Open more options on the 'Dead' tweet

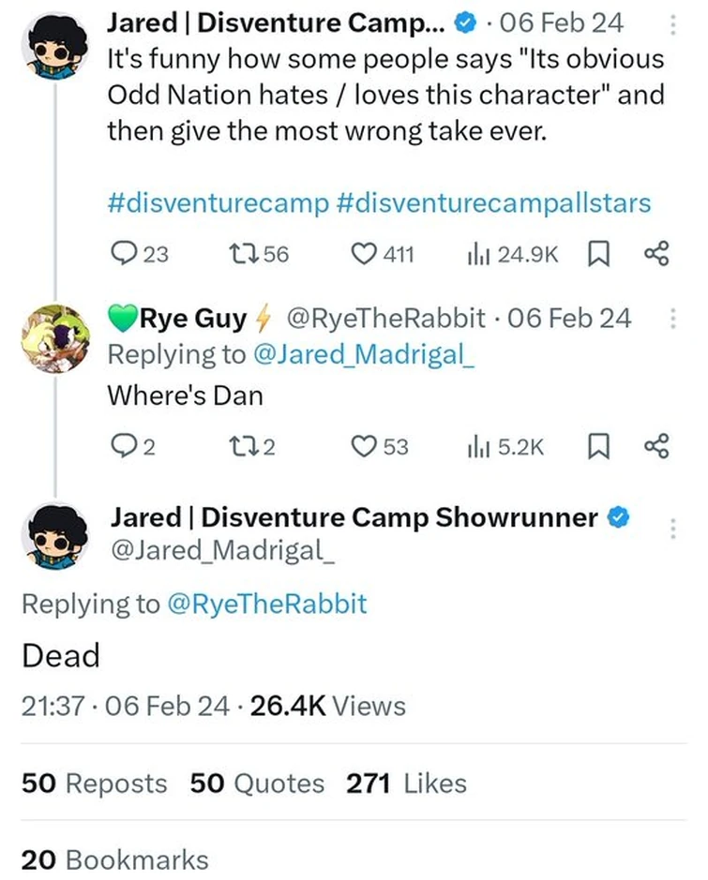coord(673,528)
